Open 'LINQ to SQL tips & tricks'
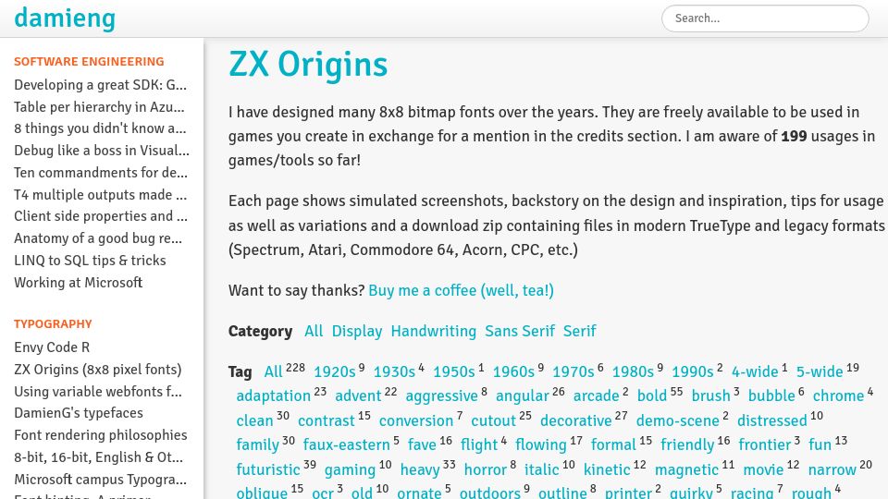Image resolution: width=888 pixels, height=499 pixels. pyautogui.click(x=90, y=261)
